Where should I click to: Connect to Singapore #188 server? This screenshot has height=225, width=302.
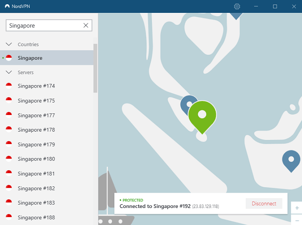47,218
